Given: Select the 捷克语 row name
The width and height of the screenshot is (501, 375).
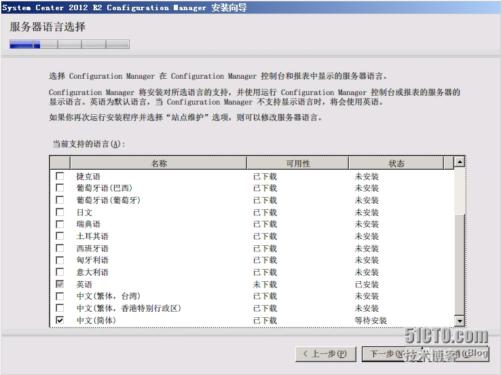Looking at the screenshot, I should pos(88,177).
